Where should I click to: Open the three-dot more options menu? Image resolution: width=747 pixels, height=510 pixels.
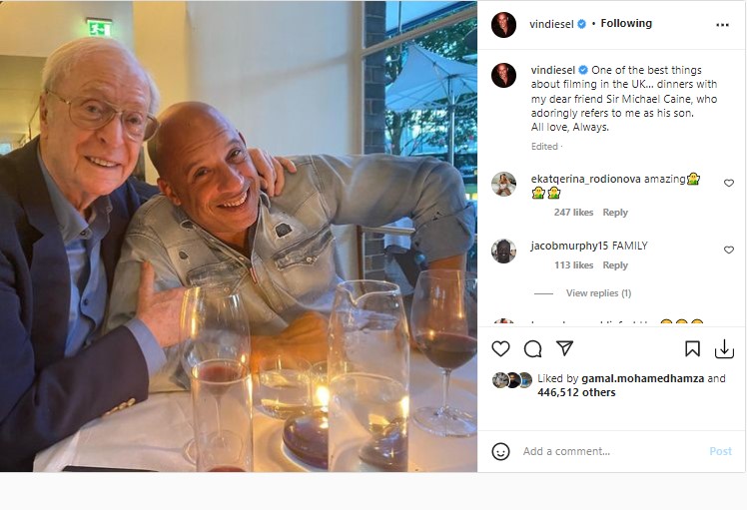(x=722, y=24)
